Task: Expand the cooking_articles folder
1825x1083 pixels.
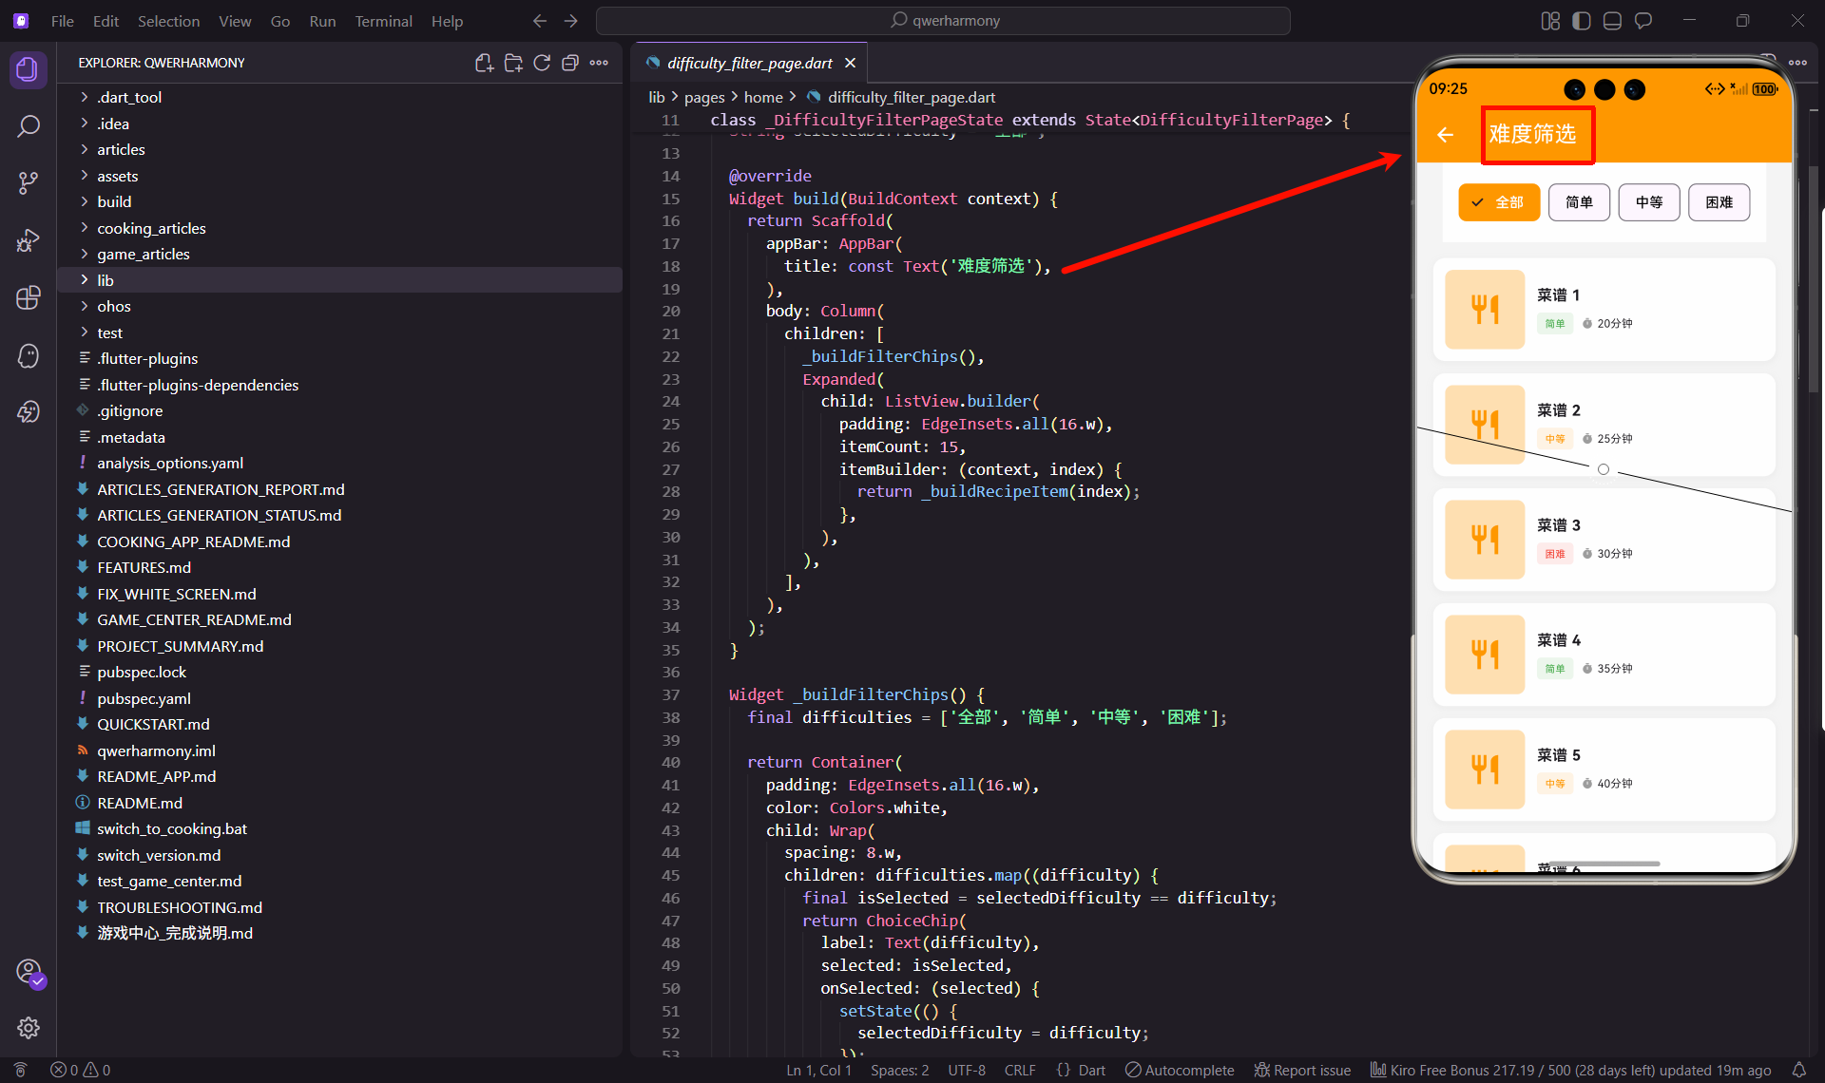Action: [x=151, y=228]
